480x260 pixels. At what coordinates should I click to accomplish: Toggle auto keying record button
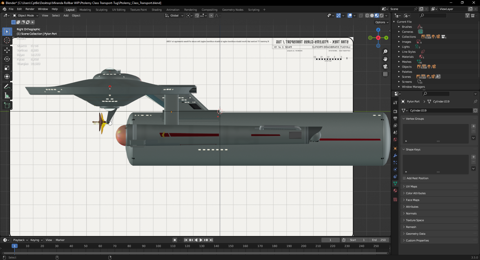tap(175, 240)
